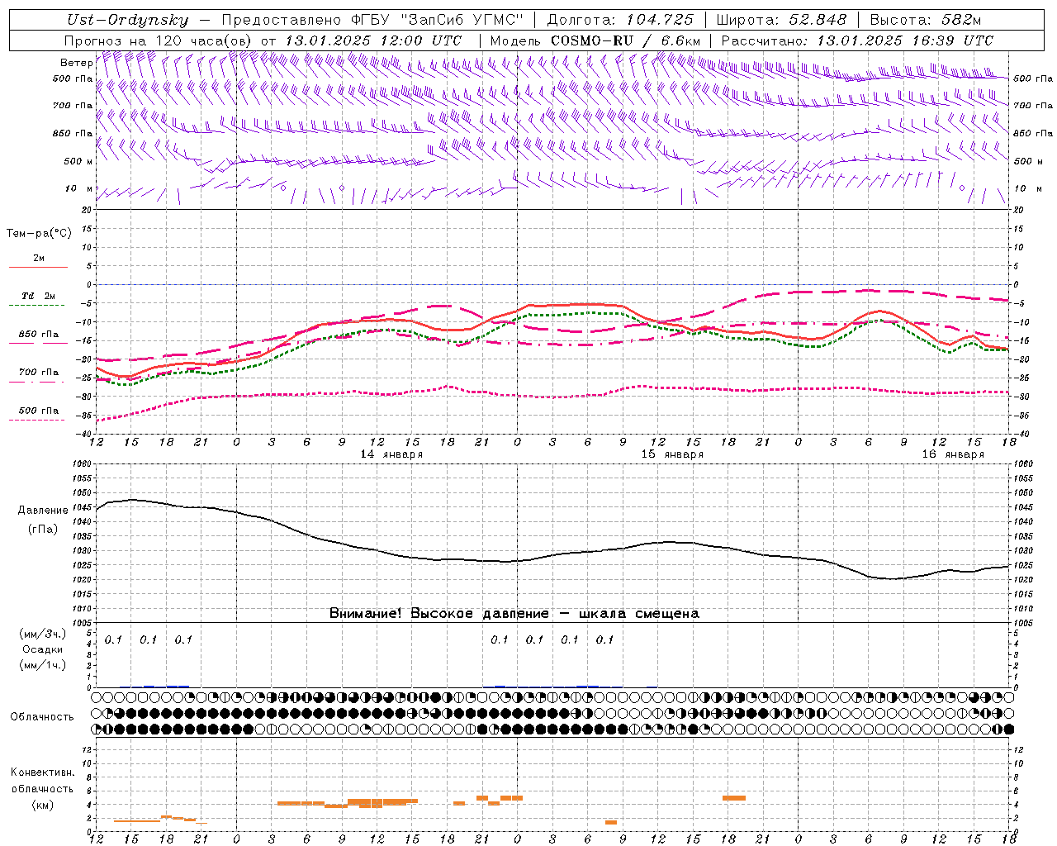Click the "Осадки" precipitation label
Image resolution: width=1057 pixels, height=846 pixels.
coord(43,649)
